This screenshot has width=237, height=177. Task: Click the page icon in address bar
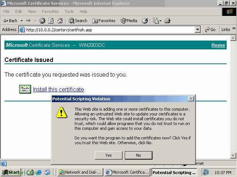pyautogui.click(x=22, y=29)
